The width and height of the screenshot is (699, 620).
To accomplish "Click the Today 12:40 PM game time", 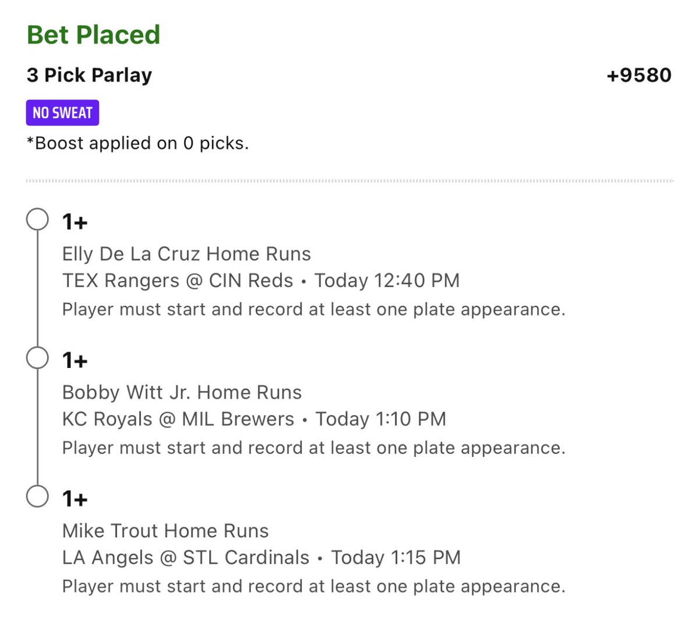I will click(387, 281).
